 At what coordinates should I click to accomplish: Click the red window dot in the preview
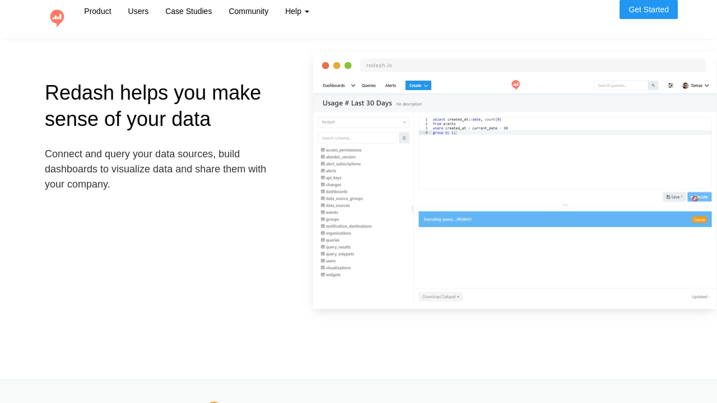click(x=325, y=65)
